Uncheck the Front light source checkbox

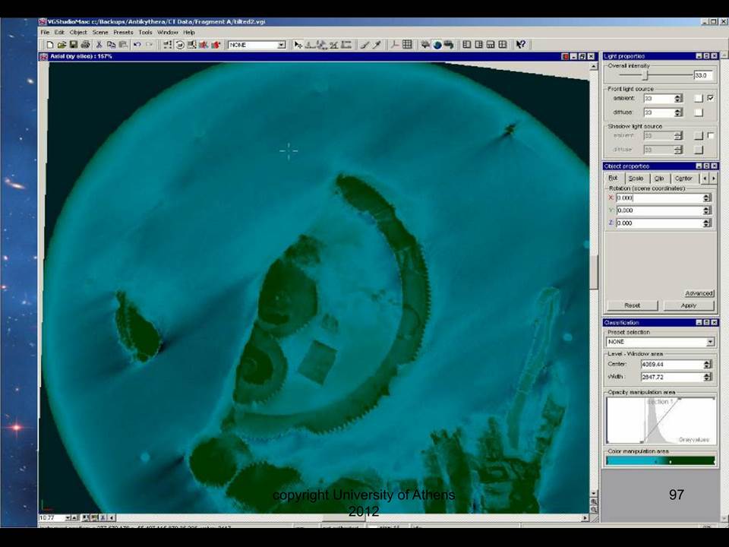point(711,98)
